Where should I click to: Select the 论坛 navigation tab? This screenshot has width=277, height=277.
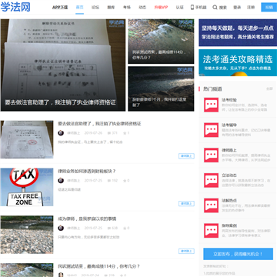[95, 8]
